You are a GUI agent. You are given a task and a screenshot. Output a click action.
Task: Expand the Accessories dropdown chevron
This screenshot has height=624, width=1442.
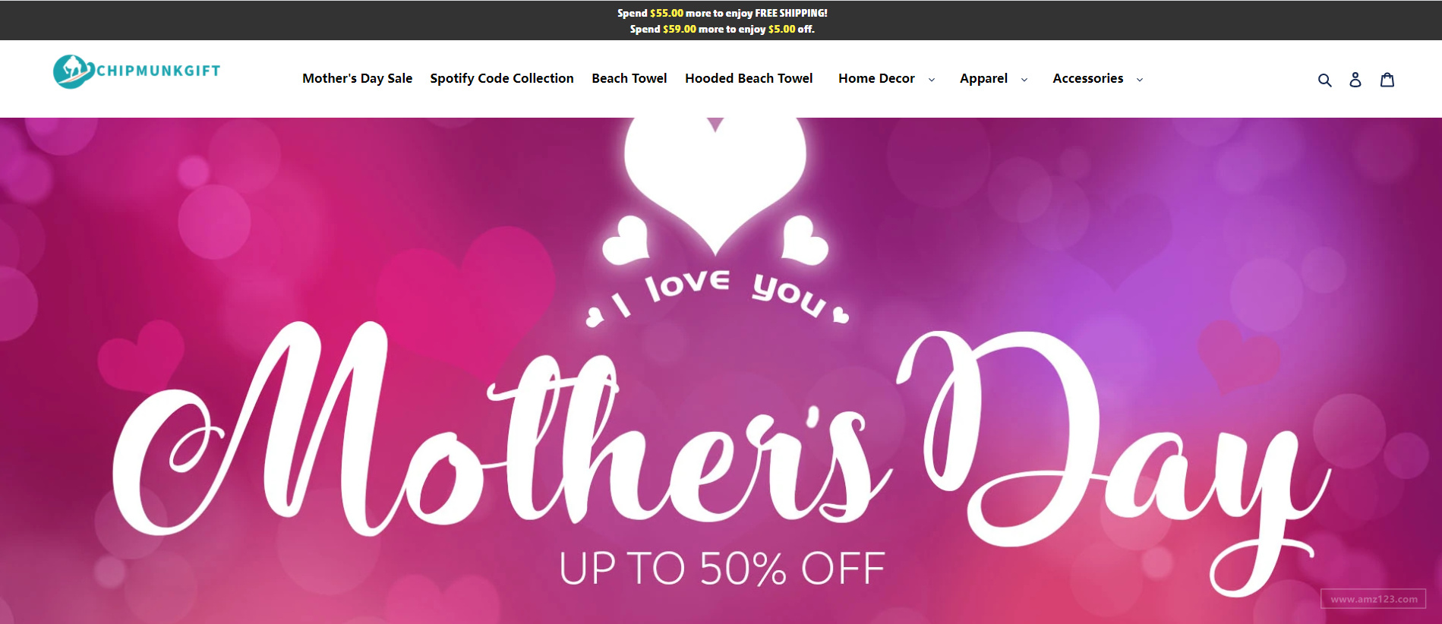click(1140, 80)
